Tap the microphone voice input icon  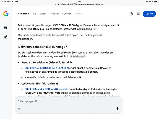tap(117, 109)
